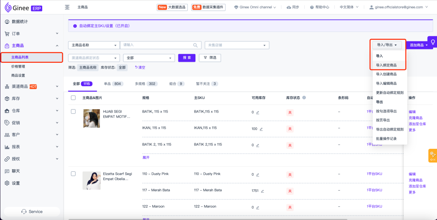Click the search magnifier icon
The height and width of the screenshot is (220, 437).
pyautogui.click(x=196, y=45)
